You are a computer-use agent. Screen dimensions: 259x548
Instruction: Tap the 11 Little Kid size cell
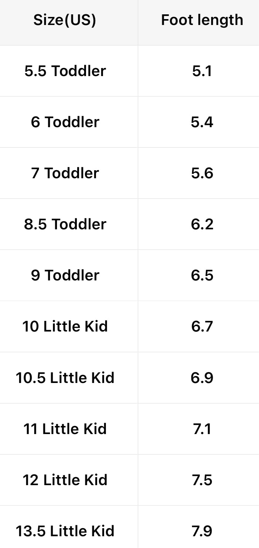[x=65, y=429]
